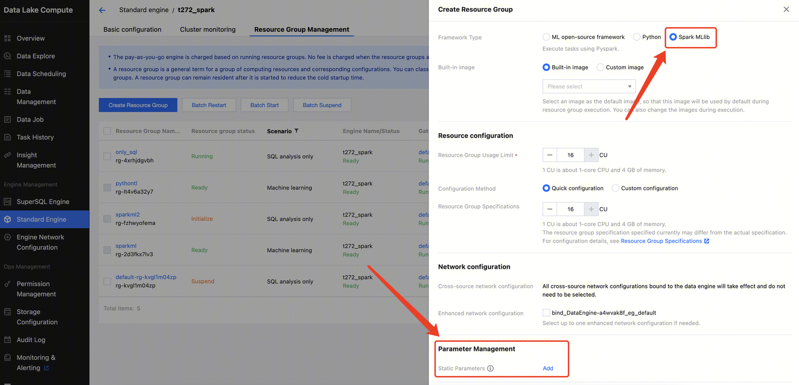
Task: Click the Overview sidebar icon
Action: tap(7, 38)
